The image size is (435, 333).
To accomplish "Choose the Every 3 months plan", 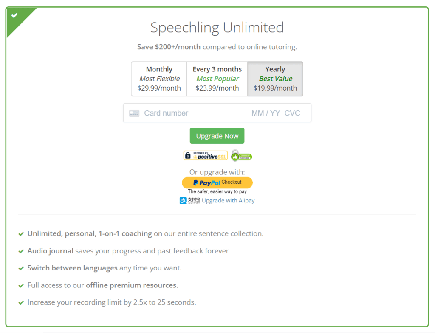I will point(217,79).
